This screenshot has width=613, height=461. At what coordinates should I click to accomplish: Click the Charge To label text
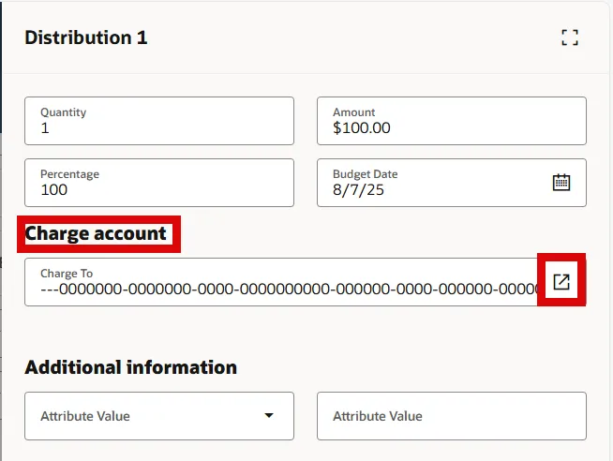point(65,274)
